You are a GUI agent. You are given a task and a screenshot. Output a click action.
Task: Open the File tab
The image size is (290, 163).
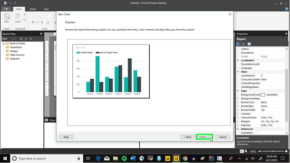[x=6, y=9]
